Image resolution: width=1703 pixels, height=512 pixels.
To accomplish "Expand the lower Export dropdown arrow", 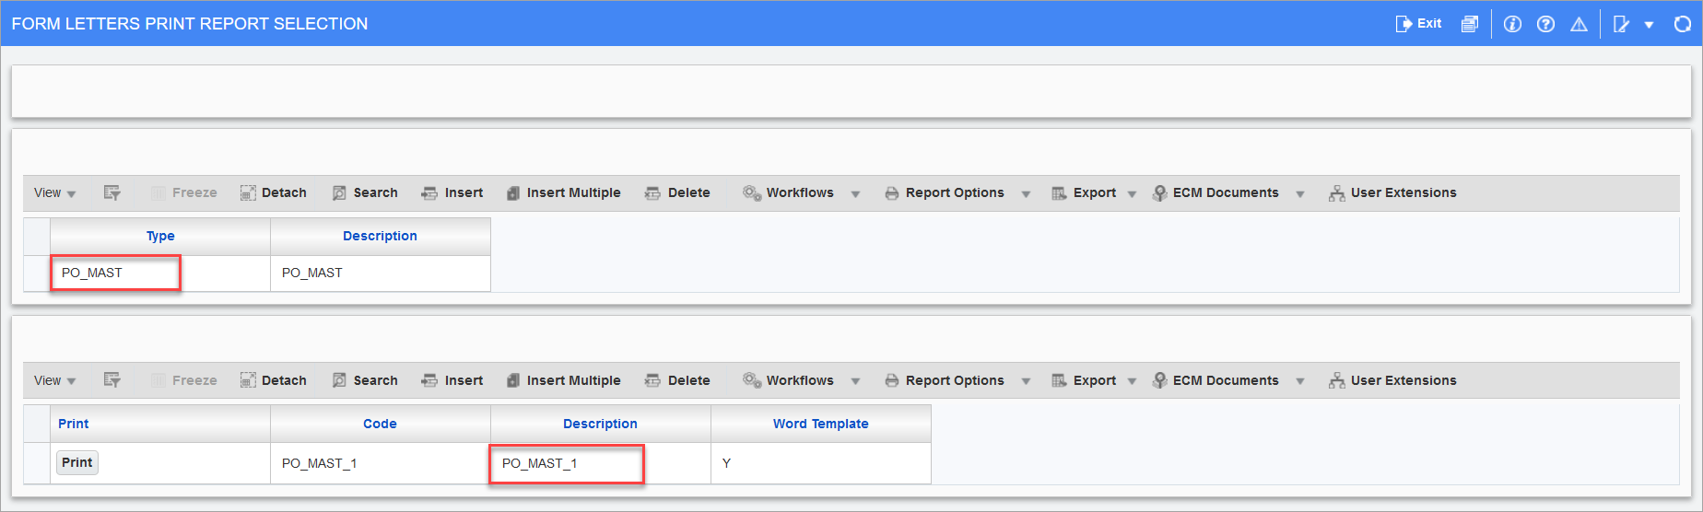I will pos(1132,382).
